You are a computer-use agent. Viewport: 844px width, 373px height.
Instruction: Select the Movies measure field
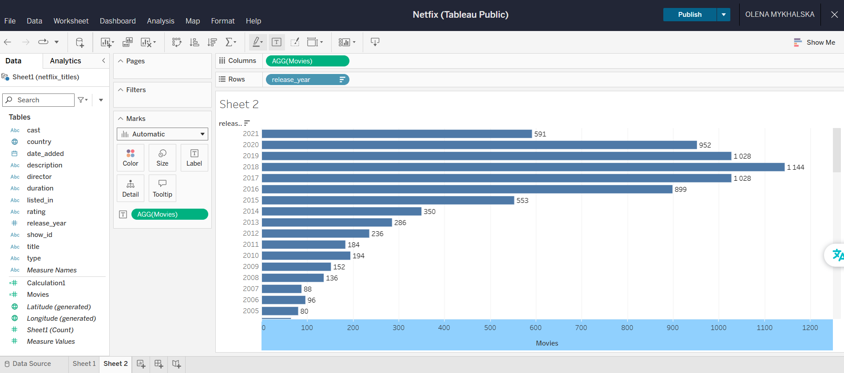click(x=38, y=295)
